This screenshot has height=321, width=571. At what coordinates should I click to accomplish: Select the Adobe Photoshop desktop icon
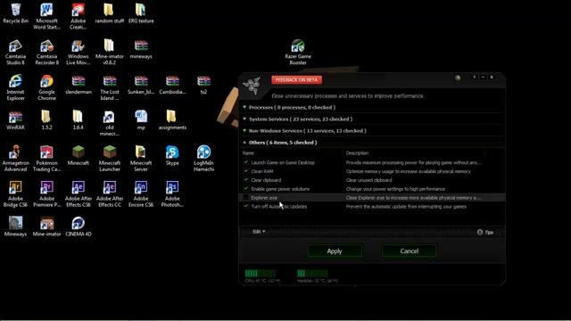172,194
